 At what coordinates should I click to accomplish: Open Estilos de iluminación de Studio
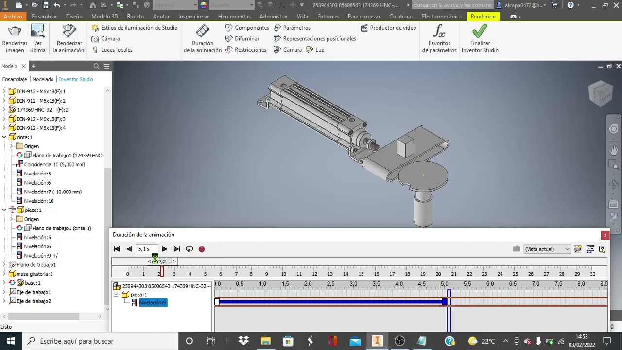click(135, 28)
